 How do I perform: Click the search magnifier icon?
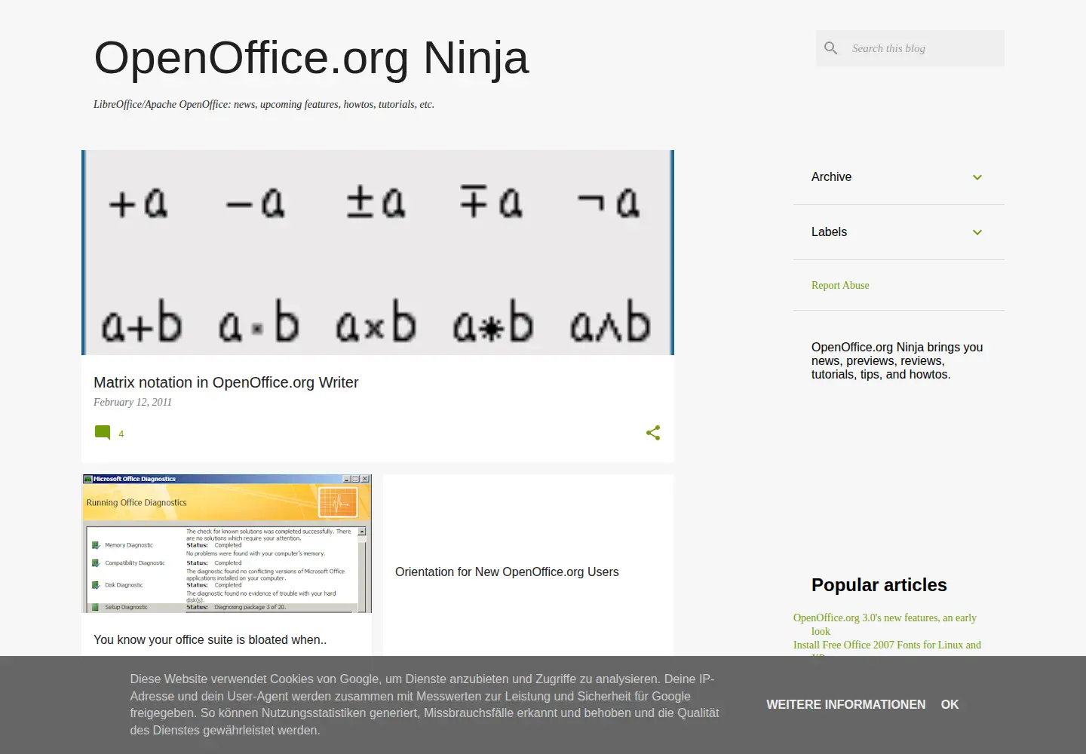[x=831, y=48]
